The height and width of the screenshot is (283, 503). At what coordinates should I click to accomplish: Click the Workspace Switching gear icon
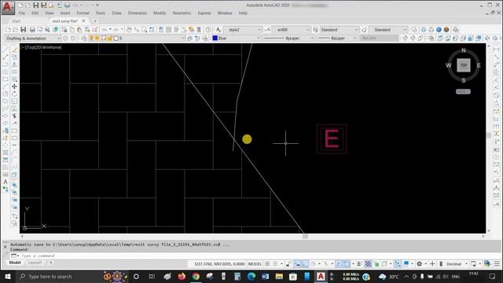[419, 264]
